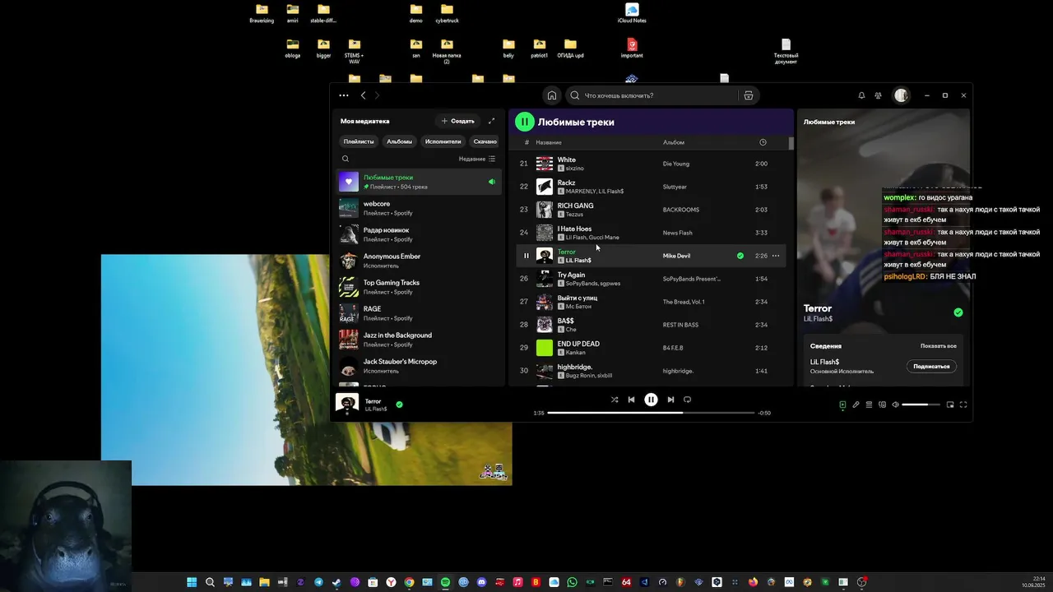Search within the library using the magnifier

346,159
